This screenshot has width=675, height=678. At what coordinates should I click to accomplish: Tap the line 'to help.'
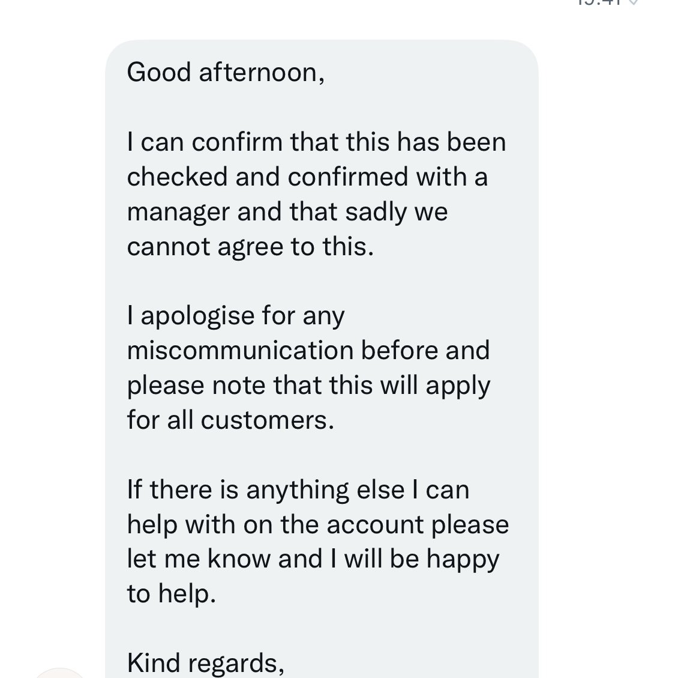point(170,595)
